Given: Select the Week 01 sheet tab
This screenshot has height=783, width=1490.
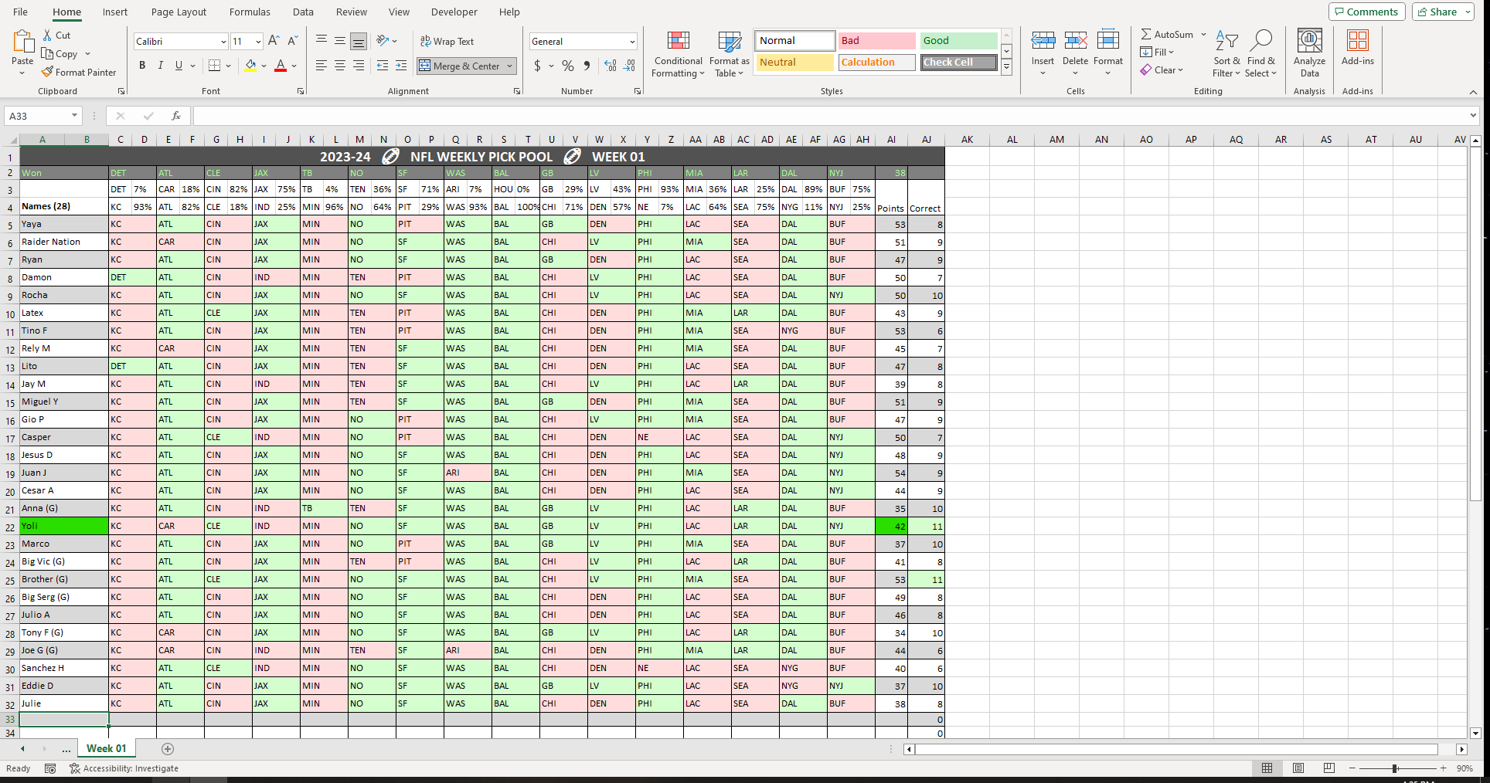Looking at the screenshot, I should point(106,748).
